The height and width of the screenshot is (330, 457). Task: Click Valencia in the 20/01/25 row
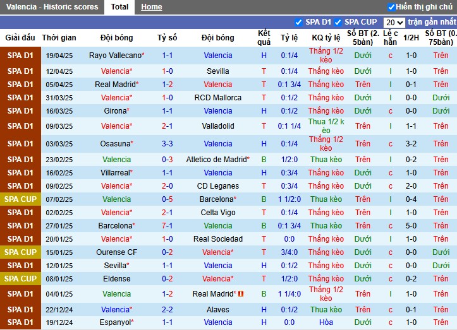pyautogui.click(x=116, y=239)
